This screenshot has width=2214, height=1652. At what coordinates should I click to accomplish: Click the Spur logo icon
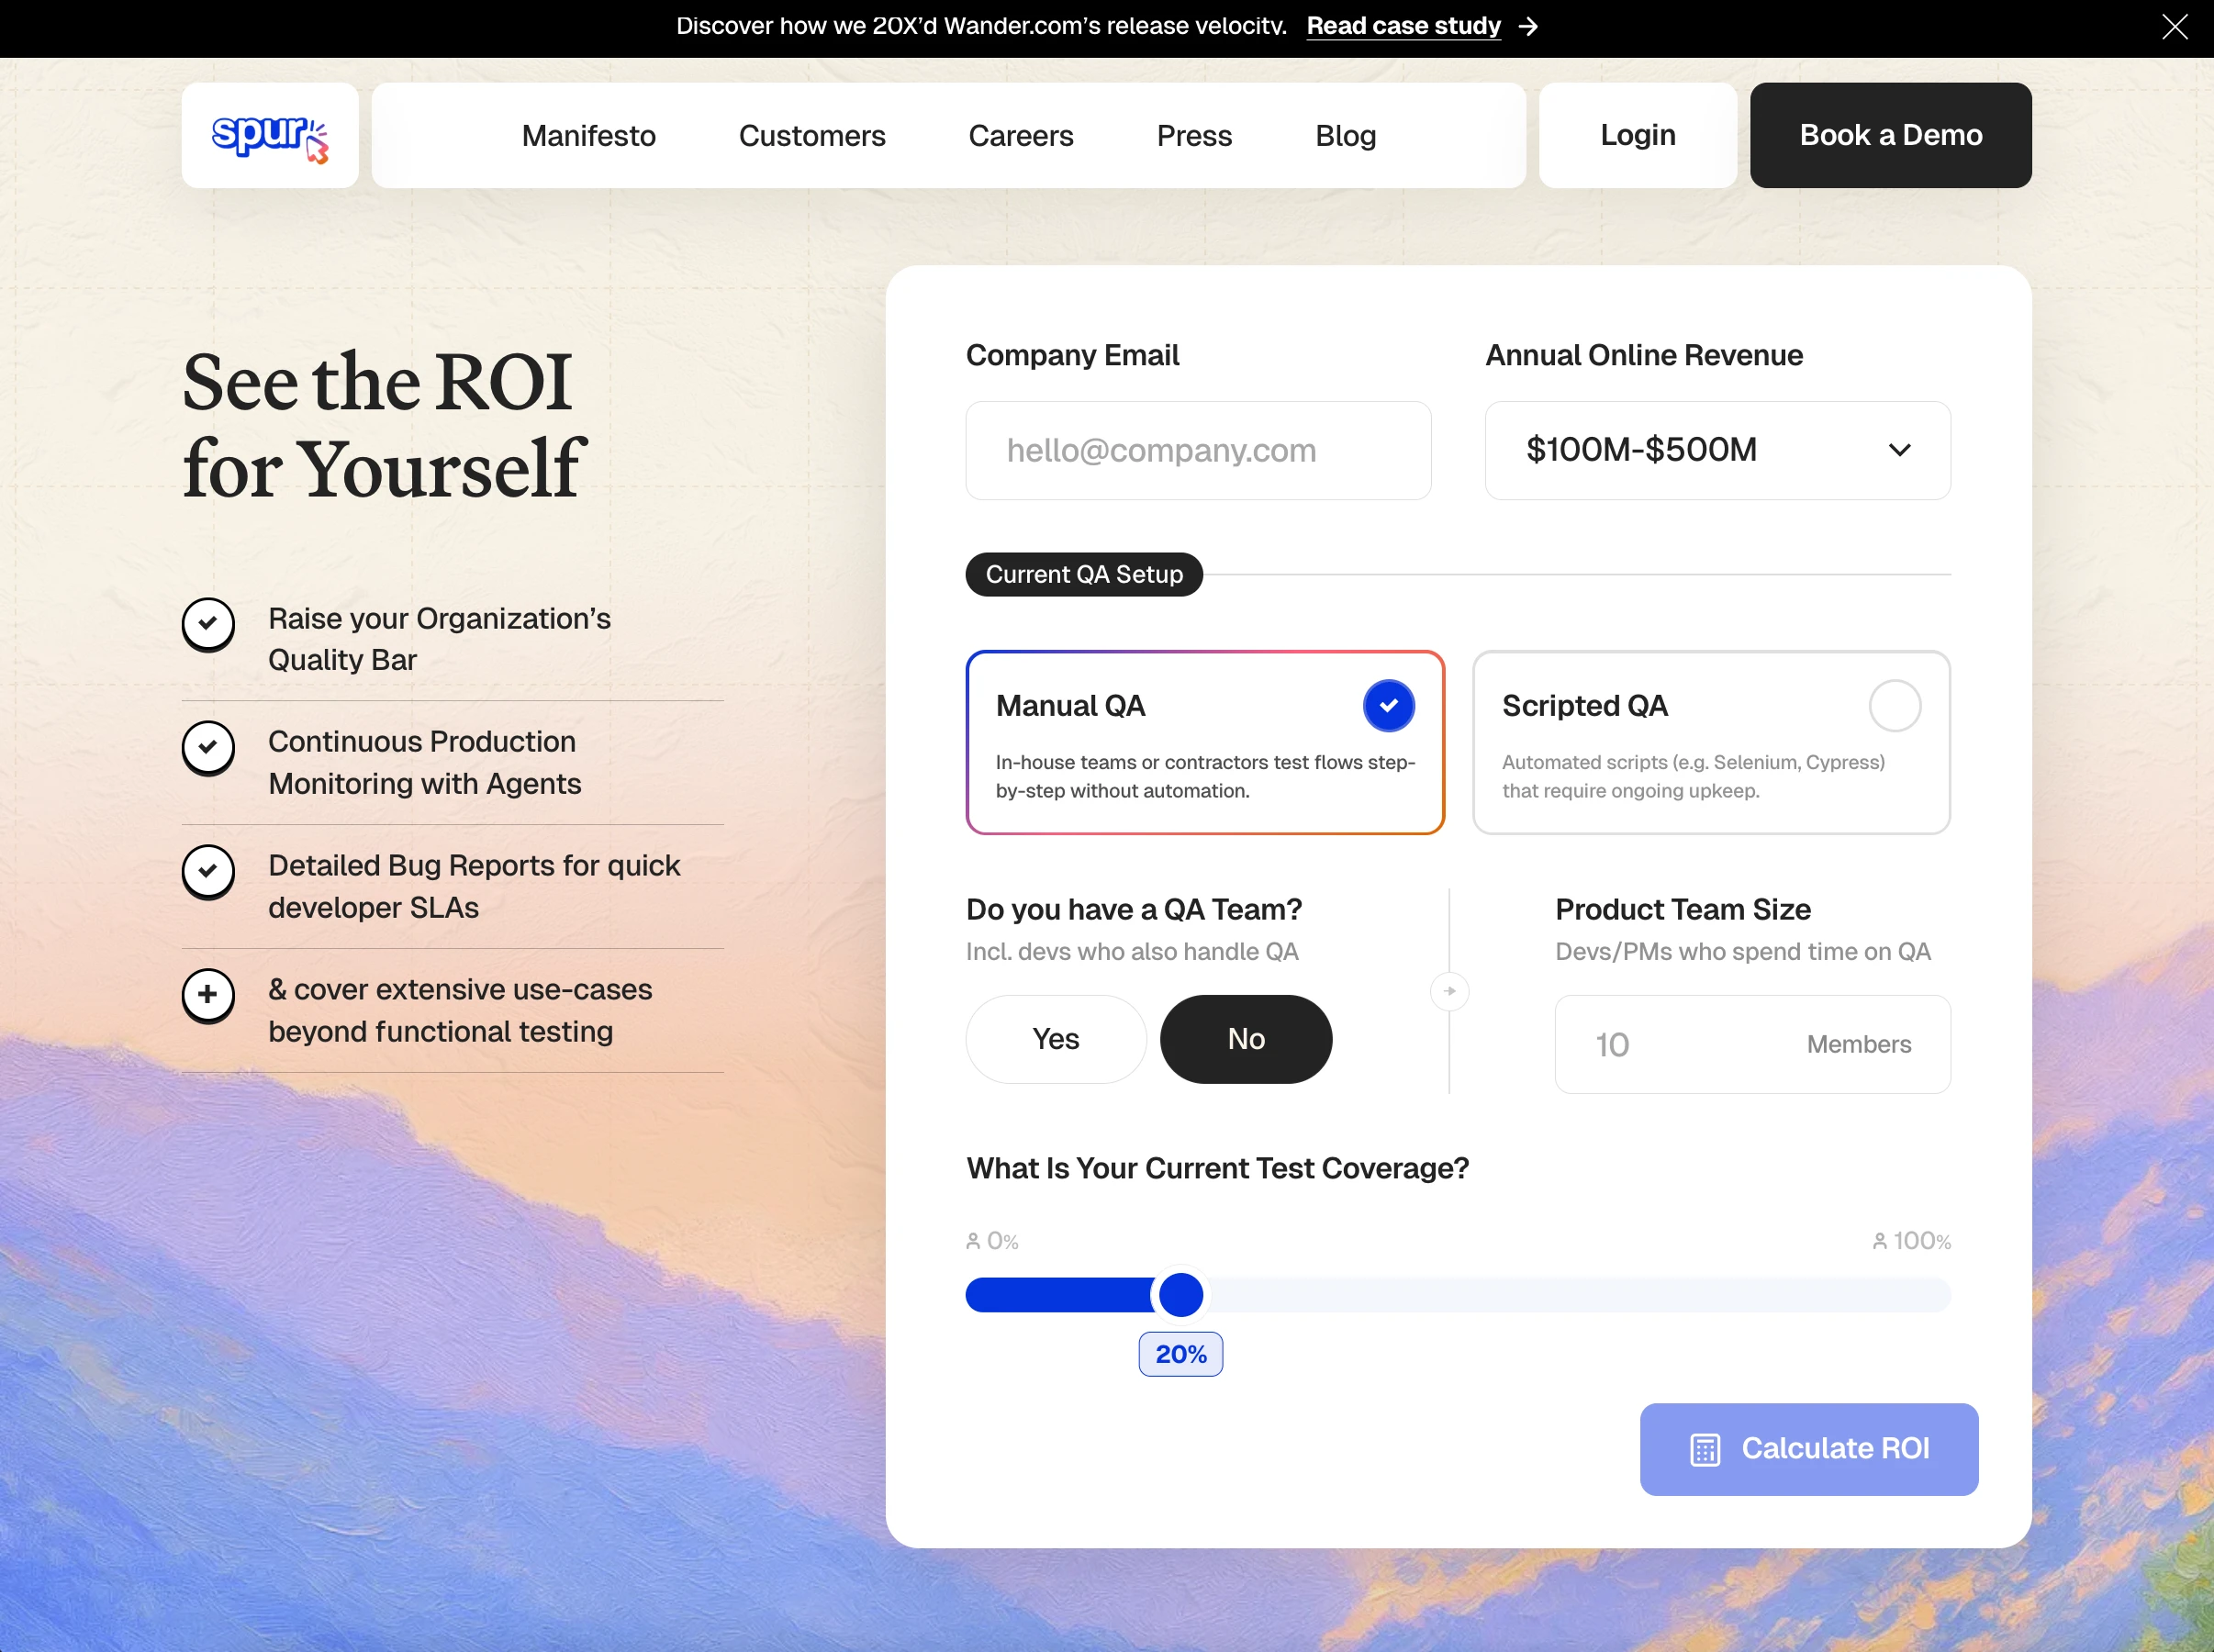270,136
